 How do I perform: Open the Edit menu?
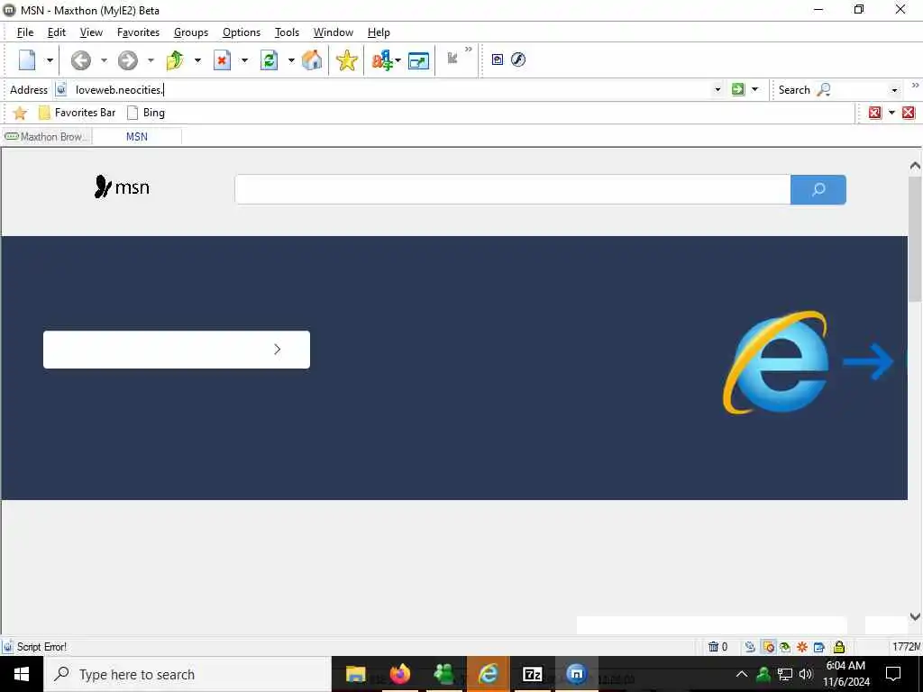tap(57, 32)
